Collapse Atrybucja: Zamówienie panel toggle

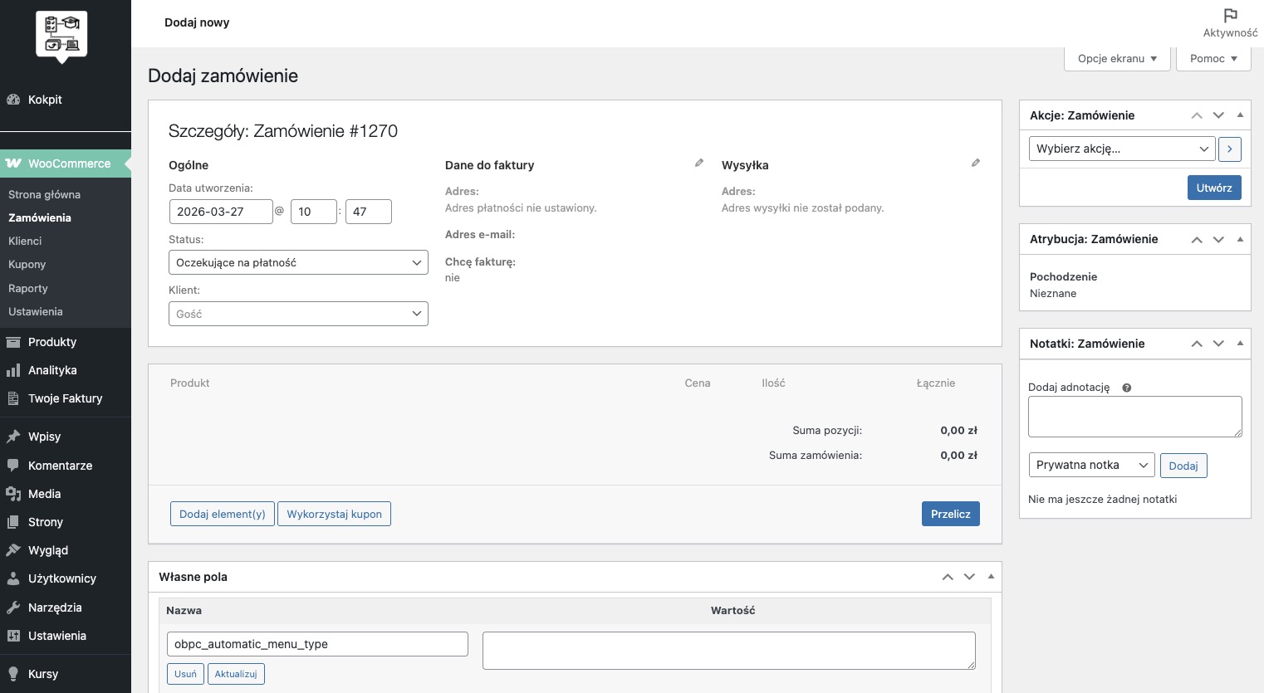[1240, 239]
